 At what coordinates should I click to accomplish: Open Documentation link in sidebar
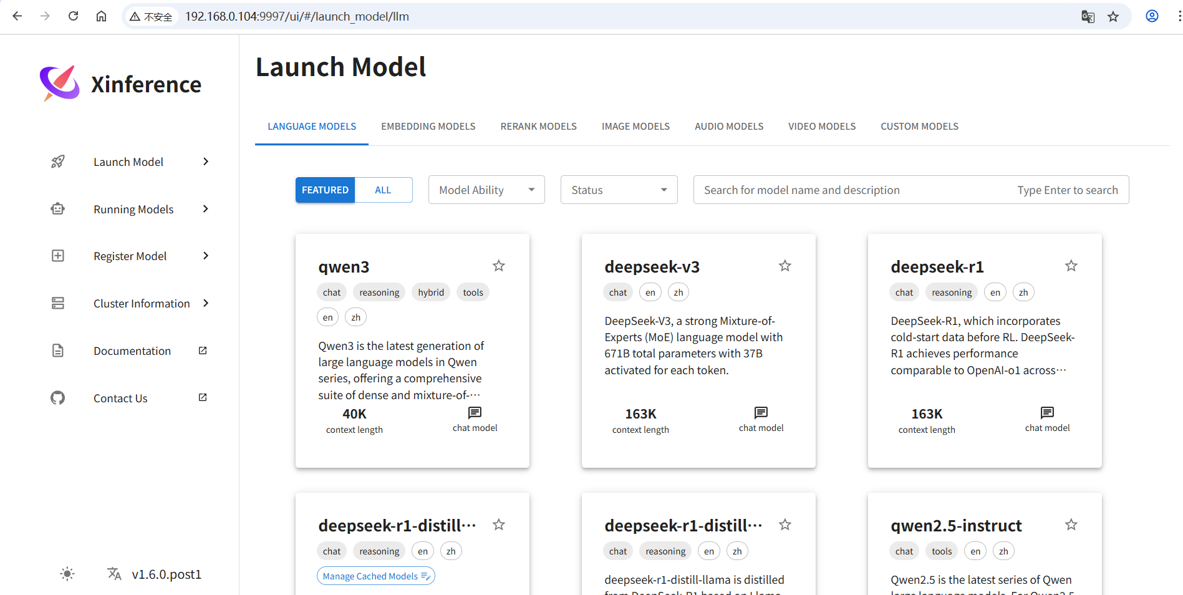(x=132, y=351)
